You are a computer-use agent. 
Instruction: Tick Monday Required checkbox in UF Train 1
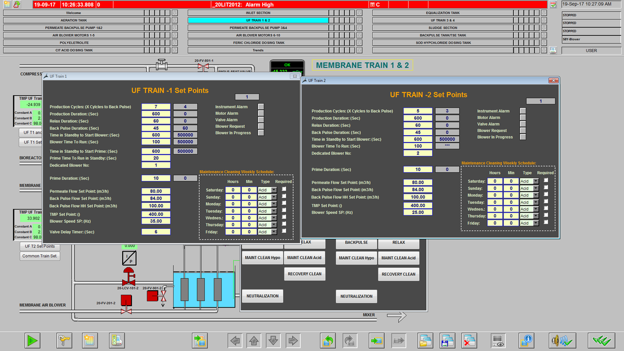pyautogui.click(x=284, y=204)
